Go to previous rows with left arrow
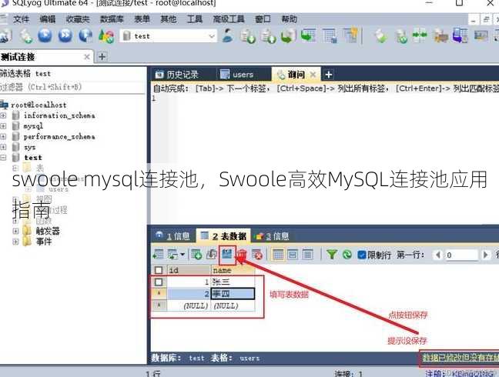Screen dimensions: 499x377 pos(438,255)
